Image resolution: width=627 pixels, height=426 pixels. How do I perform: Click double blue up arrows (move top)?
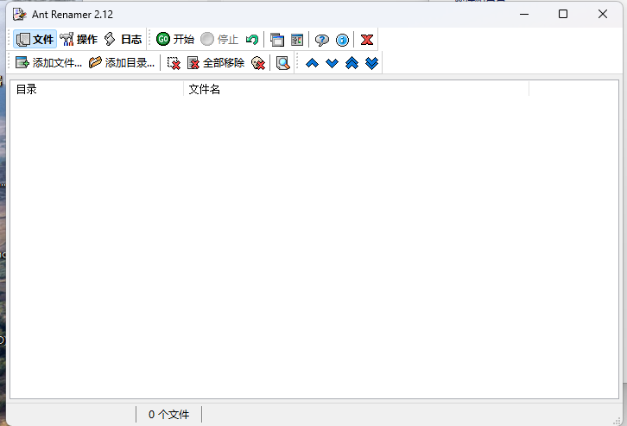[x=351, y=63]
